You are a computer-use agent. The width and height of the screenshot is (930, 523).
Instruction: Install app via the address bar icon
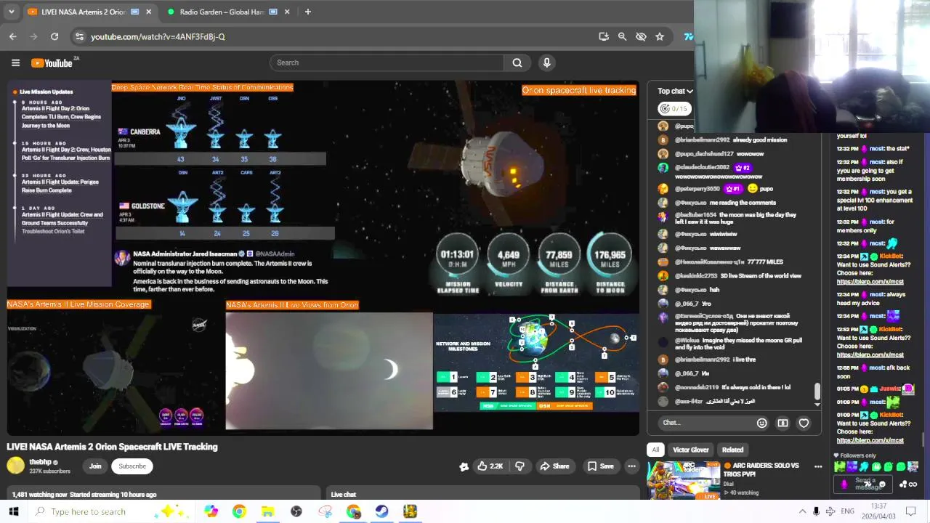tap(604, 36)
